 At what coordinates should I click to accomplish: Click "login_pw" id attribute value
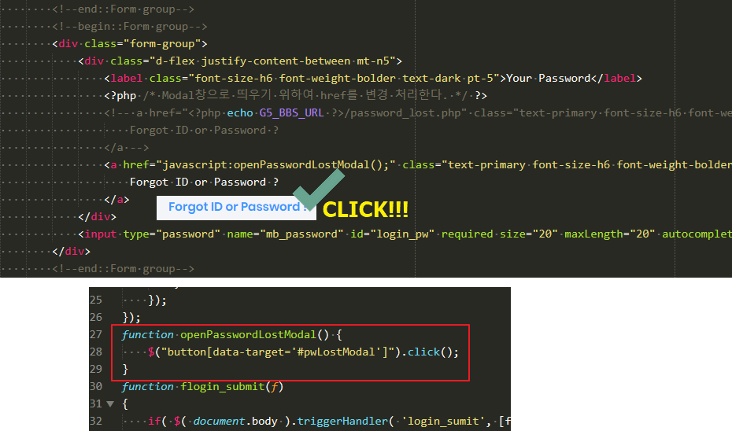click(x=402, y=234)
